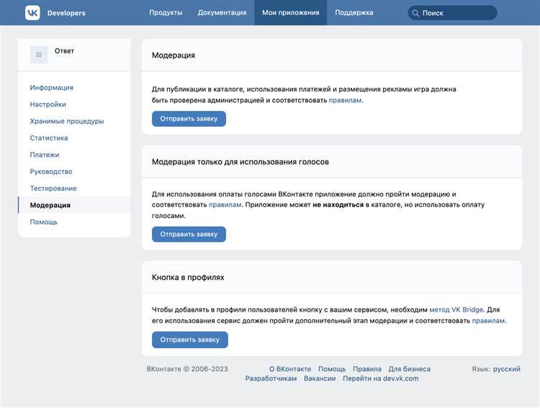Screen dimensions: 540x408
Task: Open правилам link in Кнопка в профилях
Action: [x=488, y=320]
